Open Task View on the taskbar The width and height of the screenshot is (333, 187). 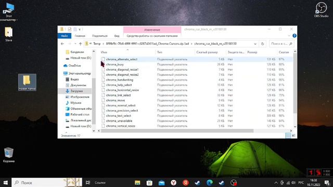(88, 182)
